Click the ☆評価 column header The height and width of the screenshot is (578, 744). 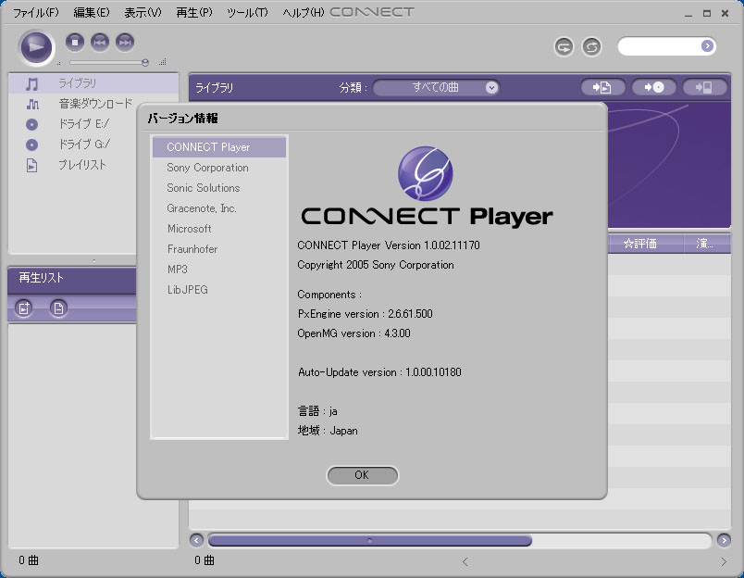pyautogui.click(x=645, y=244)
